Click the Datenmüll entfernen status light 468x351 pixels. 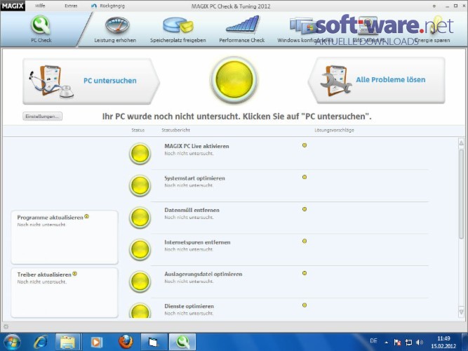(x=140, y=218)
